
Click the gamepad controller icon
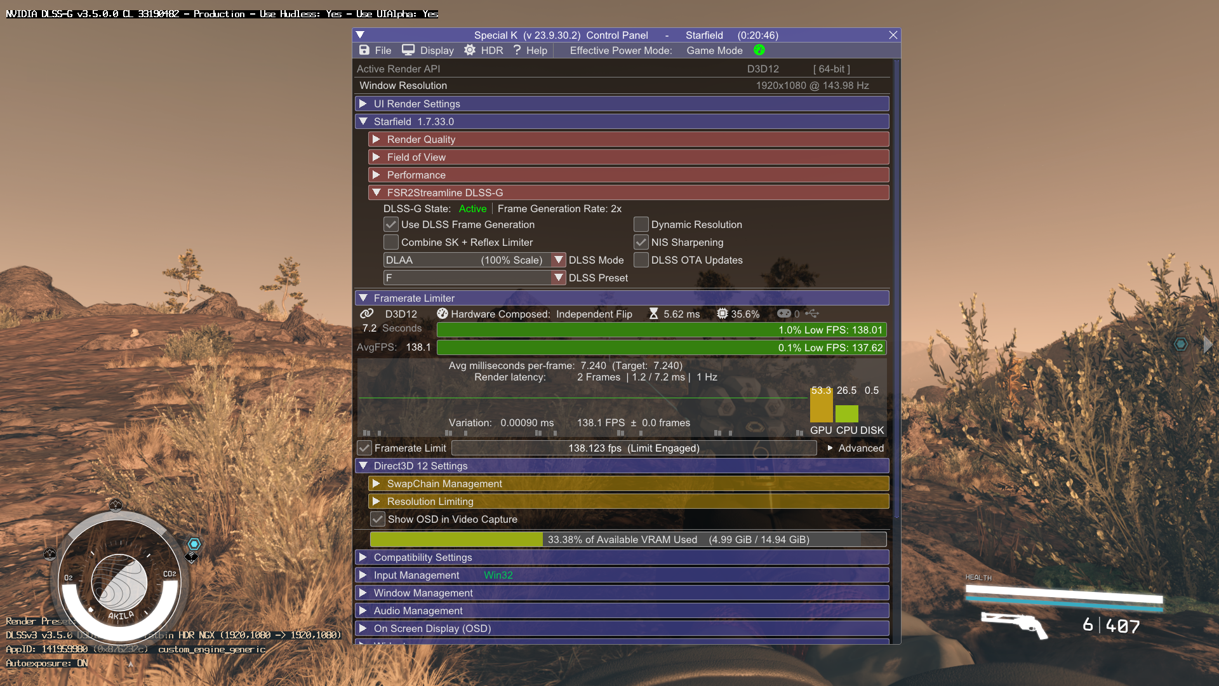[784, 314]
